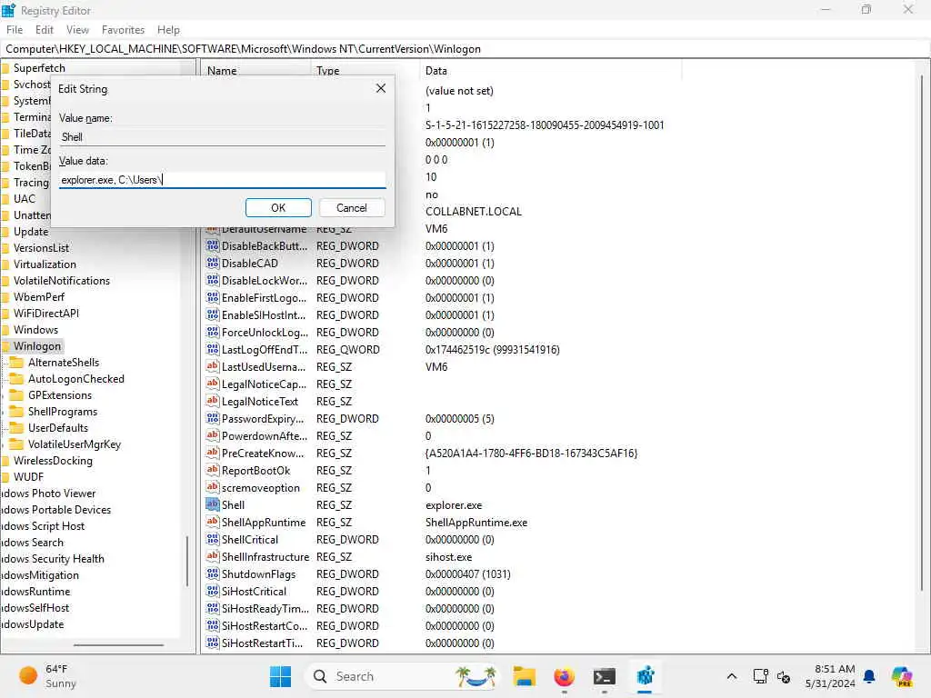Select the WbemPerf key
This screenshot has width=931, height=698.
pos(38,297)
